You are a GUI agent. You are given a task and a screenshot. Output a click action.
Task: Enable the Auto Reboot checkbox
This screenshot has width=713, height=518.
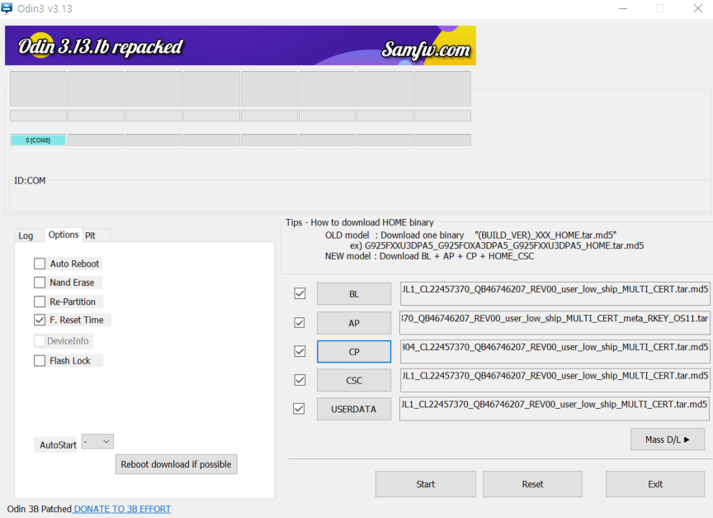(x=40, y=264)
